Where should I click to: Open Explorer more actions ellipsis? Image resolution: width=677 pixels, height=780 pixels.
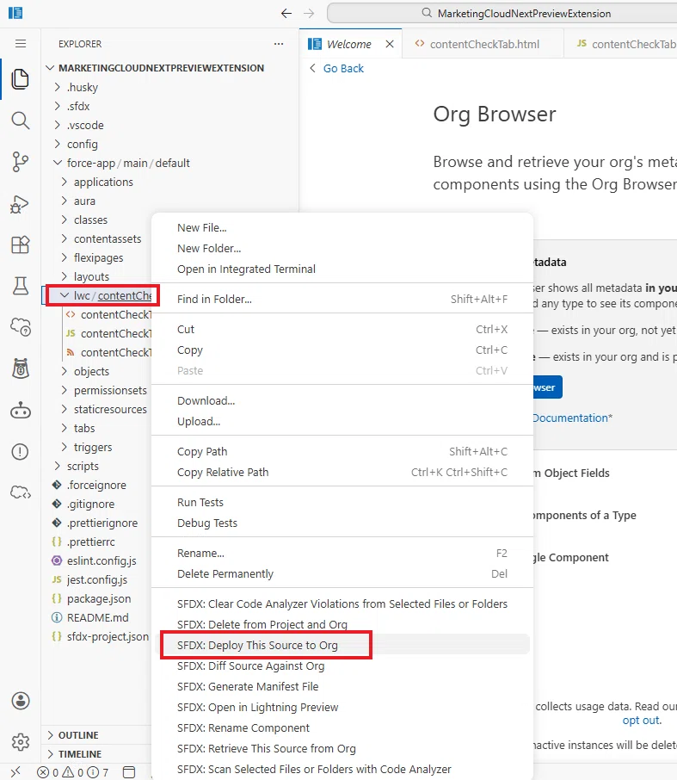(x=279, y=44)
